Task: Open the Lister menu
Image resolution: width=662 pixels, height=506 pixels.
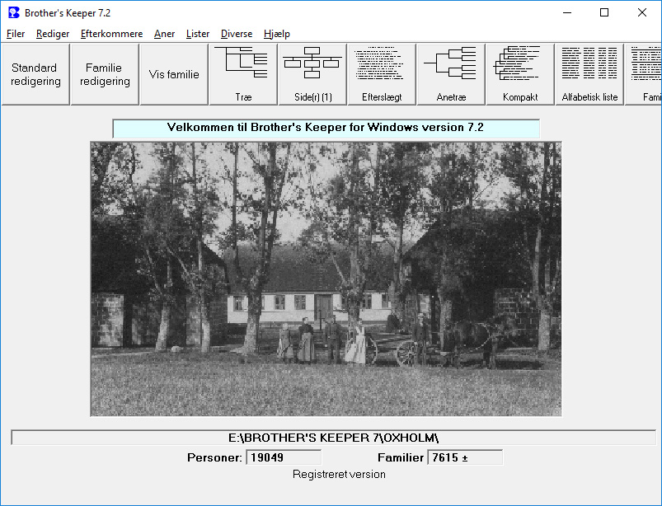Action: (x=198, y=34)
